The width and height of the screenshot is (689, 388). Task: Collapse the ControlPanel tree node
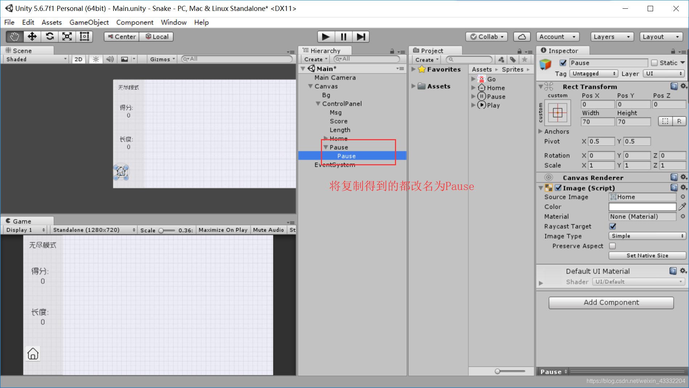coord(318,104)
